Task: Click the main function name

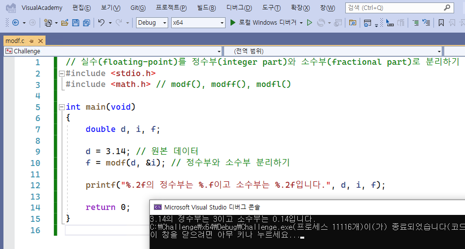Action: 95,107
